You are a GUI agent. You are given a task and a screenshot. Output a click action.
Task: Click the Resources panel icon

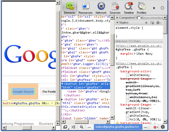[x=86, y=6]
